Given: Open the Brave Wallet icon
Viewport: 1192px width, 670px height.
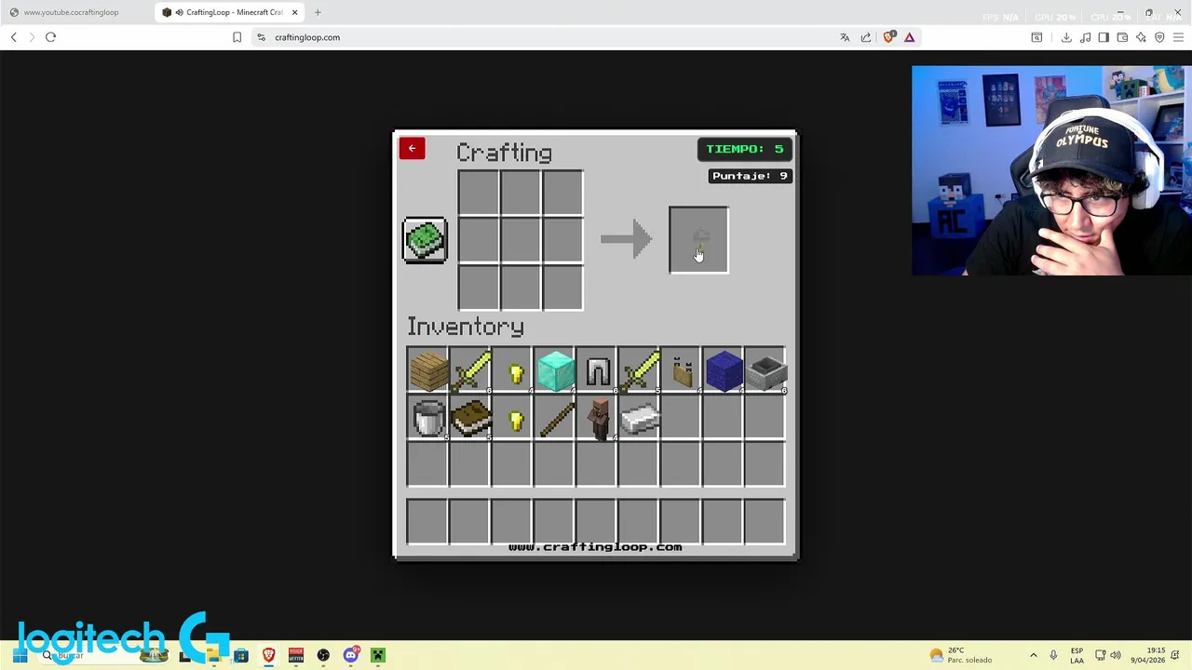Looking at the screenshot, I should coord(1122,37).
